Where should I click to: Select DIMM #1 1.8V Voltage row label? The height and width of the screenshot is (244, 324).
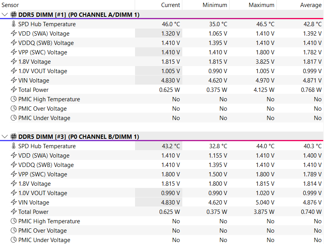point(34,62)
